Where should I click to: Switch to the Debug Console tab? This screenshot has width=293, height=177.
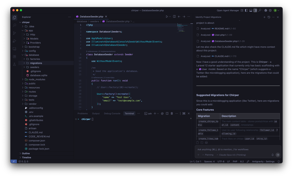point(112,114)
